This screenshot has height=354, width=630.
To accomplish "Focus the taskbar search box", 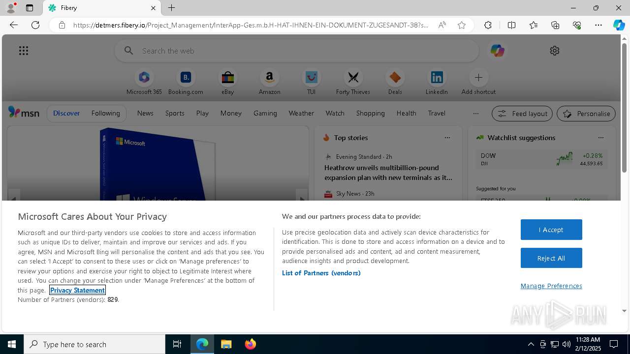I will click(x=94, y=344).
